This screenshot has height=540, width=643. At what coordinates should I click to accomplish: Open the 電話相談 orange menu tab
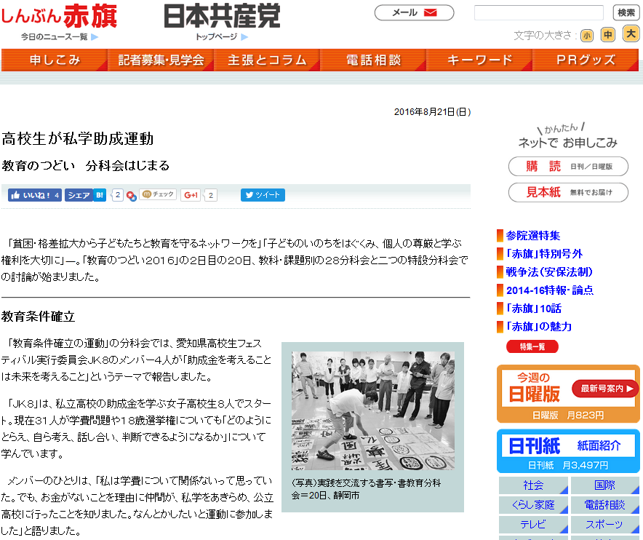click(372, 60)
